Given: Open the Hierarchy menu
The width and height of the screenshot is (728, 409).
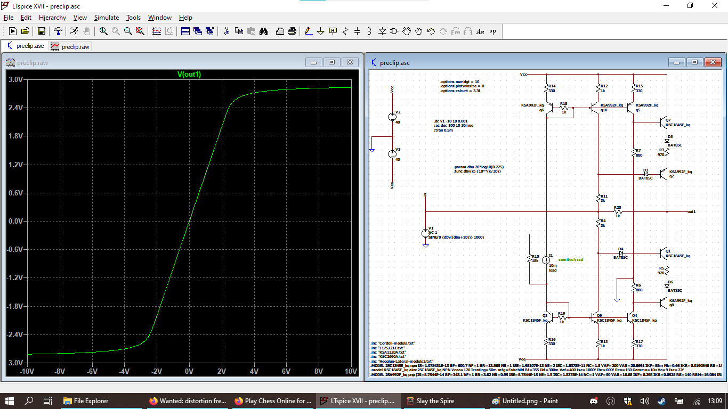Looking at the screenshot, I should tap(52, 18).
